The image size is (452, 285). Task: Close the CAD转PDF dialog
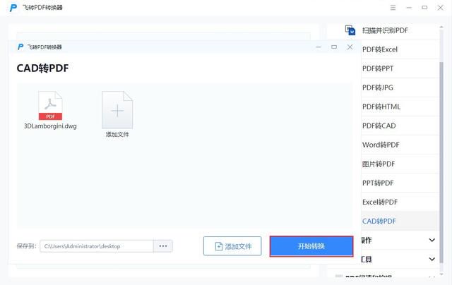click(x=350, y=47)
